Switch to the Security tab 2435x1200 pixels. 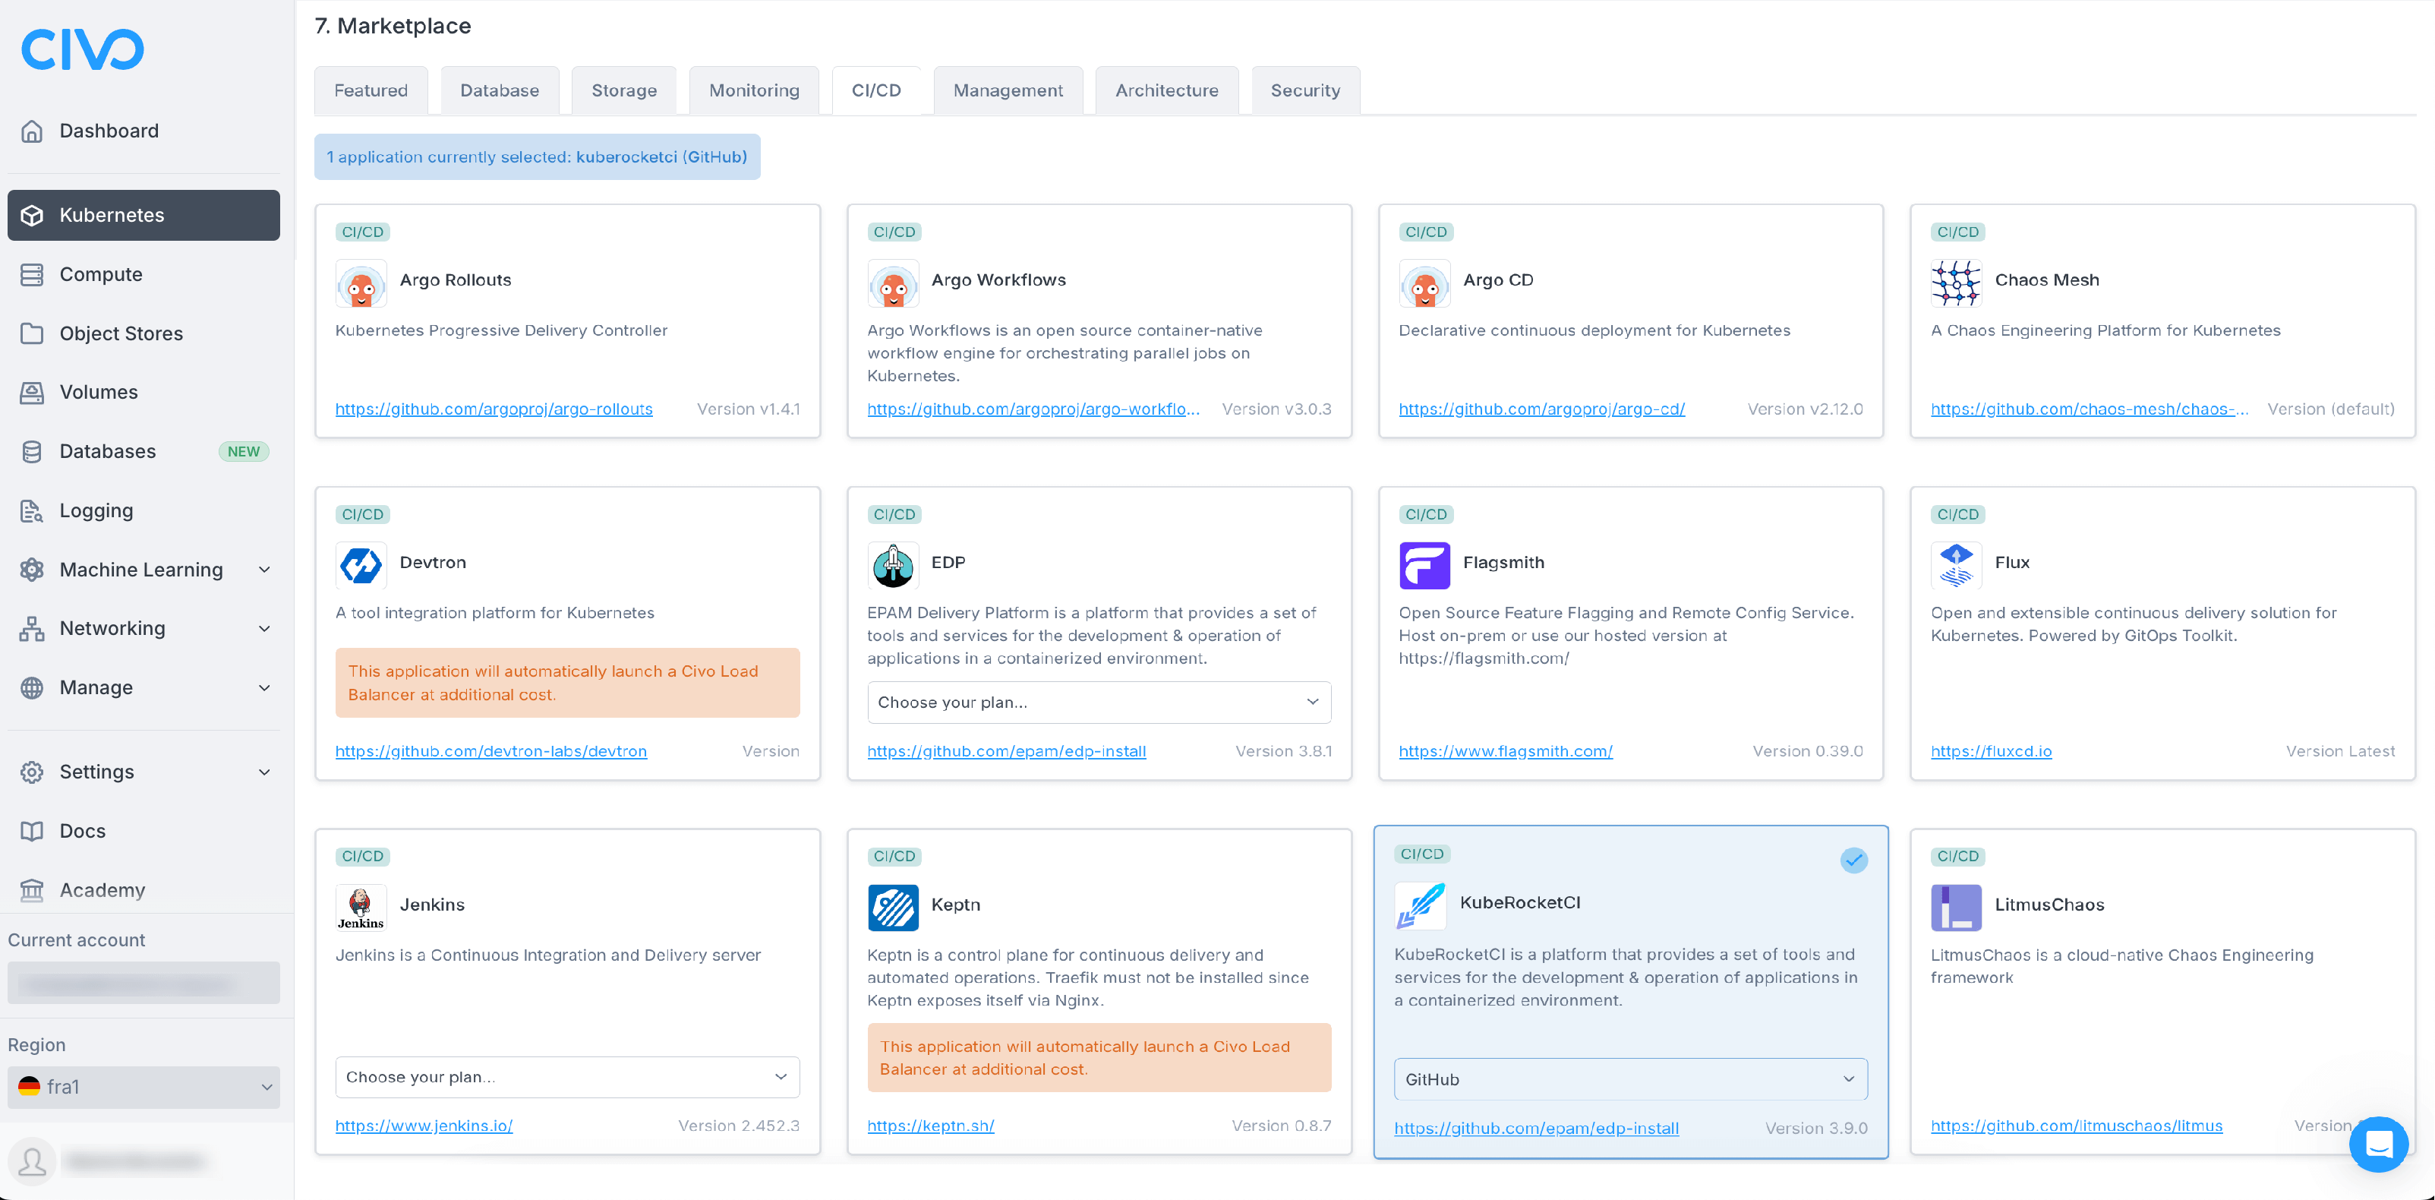click(x=1305, y=90)
